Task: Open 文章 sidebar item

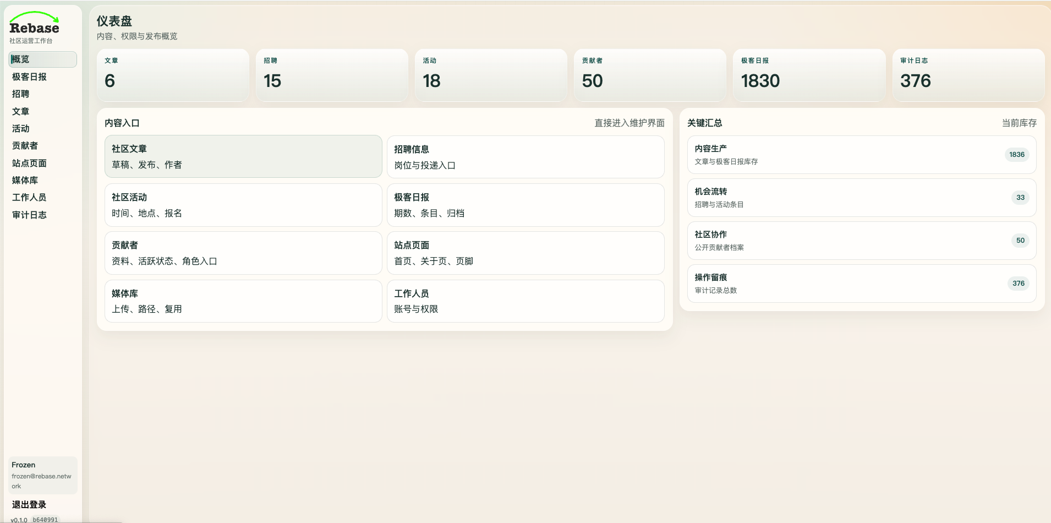Action: [x=21, y=111]
